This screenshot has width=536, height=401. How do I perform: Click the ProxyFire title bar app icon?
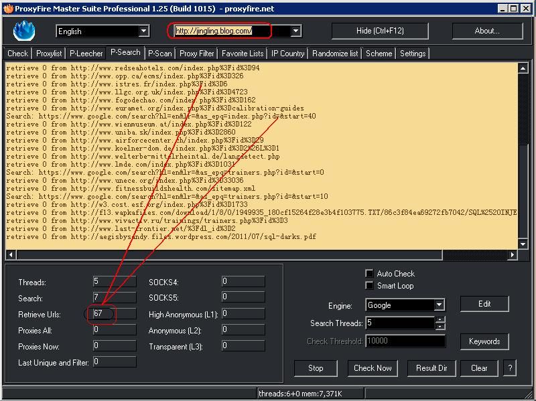pos(8,9)
